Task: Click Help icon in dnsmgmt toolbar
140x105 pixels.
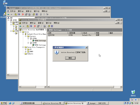Action: [34, 15]
